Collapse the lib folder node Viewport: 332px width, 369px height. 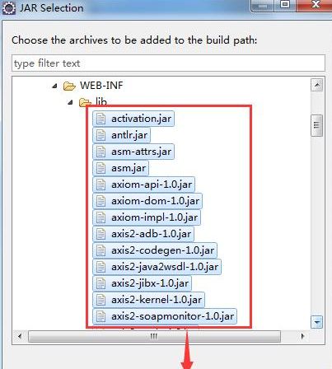(x=71, y=103)
